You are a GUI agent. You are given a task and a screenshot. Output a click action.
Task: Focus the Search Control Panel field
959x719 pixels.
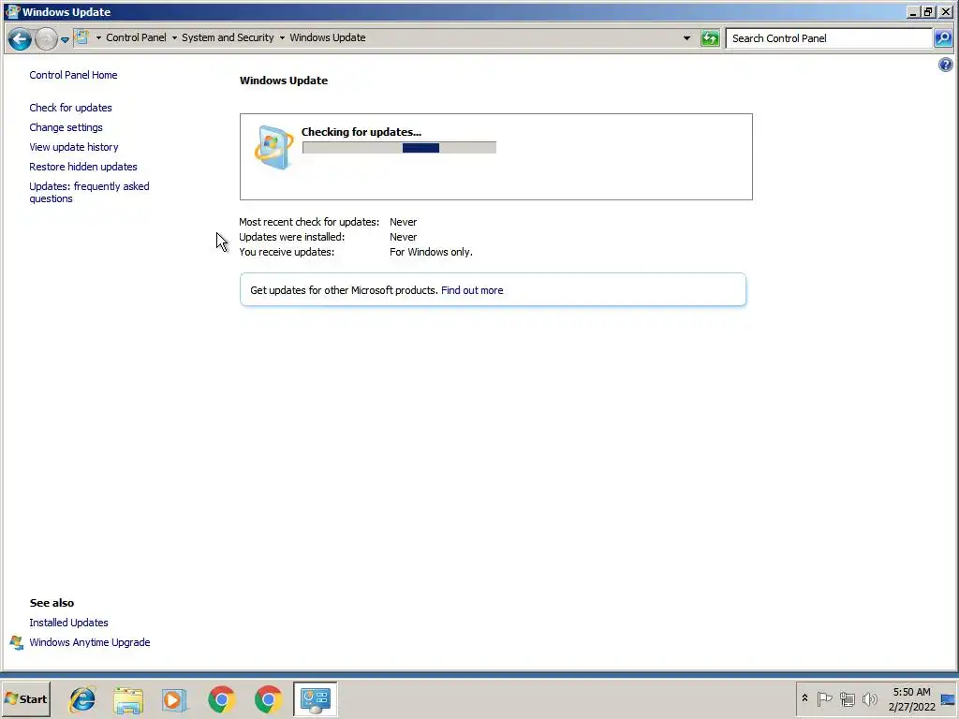pyautogui.click(x=829, y=38)
